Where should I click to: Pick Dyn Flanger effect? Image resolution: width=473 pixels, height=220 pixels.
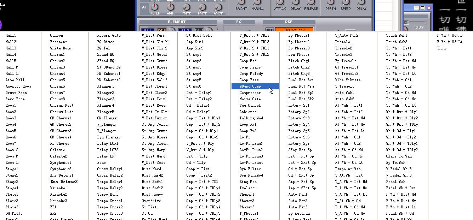click(109, 137)
